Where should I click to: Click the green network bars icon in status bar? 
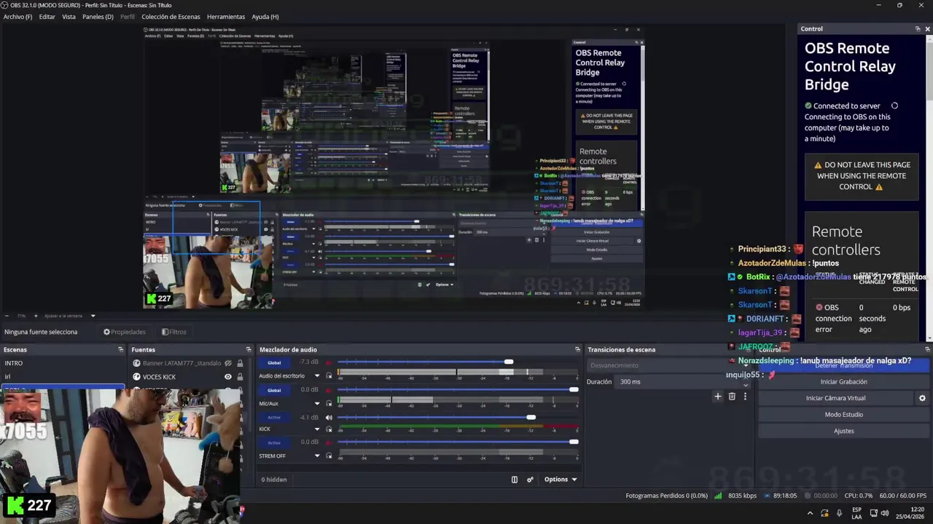click(718, 496)
